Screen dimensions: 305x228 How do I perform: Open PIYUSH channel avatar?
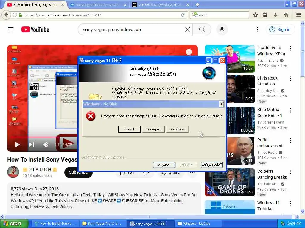coord(13,172)
